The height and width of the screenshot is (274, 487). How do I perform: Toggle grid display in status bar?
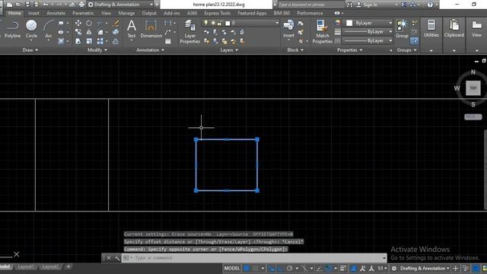point(247,268)
